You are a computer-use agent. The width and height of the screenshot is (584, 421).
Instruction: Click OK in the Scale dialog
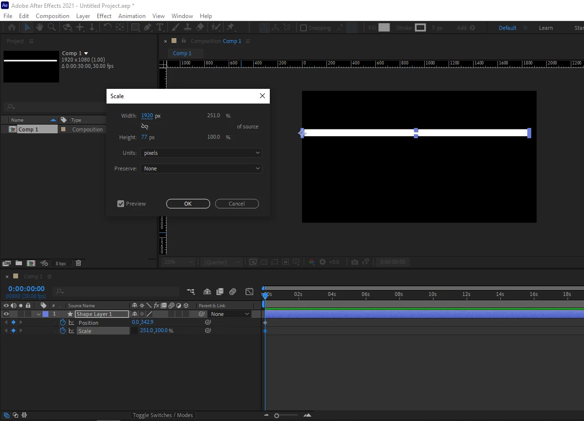(x=188, y=204)
